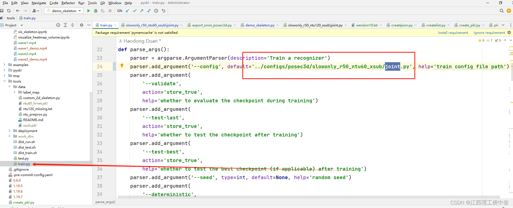The image size is (513, 208).
Task: Click the Git Push green arrow icon
Action: 142,11
